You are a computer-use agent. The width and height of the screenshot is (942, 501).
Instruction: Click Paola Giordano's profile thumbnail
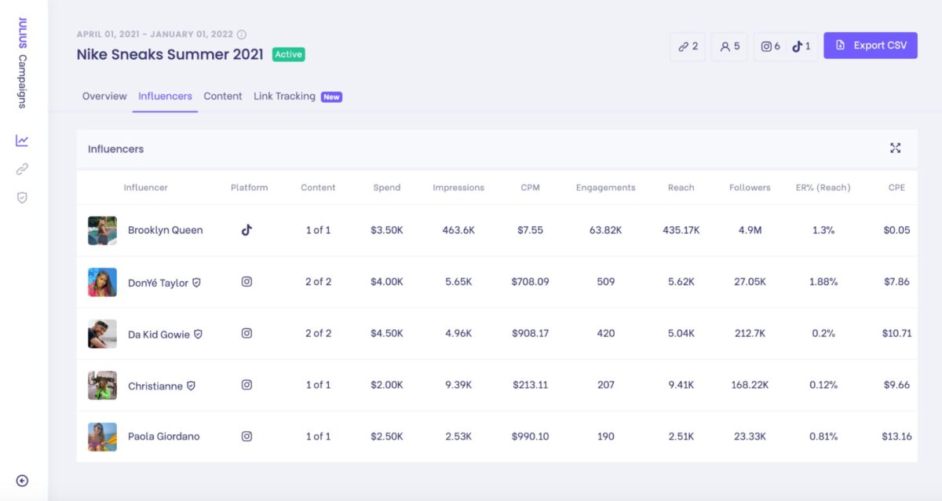(x=101, y=437)
